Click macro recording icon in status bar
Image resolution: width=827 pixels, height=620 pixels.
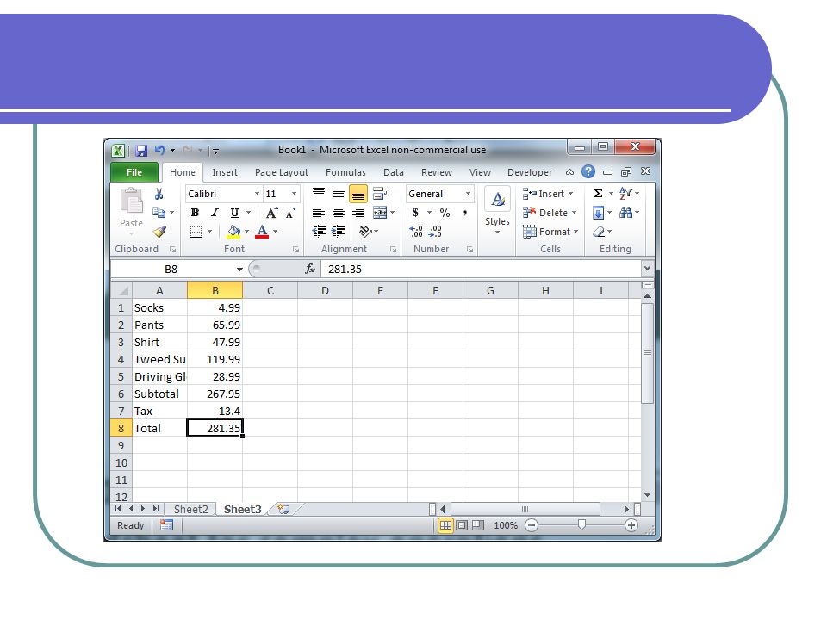[x=166, y=525]
